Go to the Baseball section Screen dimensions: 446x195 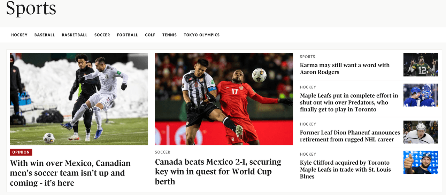pyautogui.click(x=45, y=35)
